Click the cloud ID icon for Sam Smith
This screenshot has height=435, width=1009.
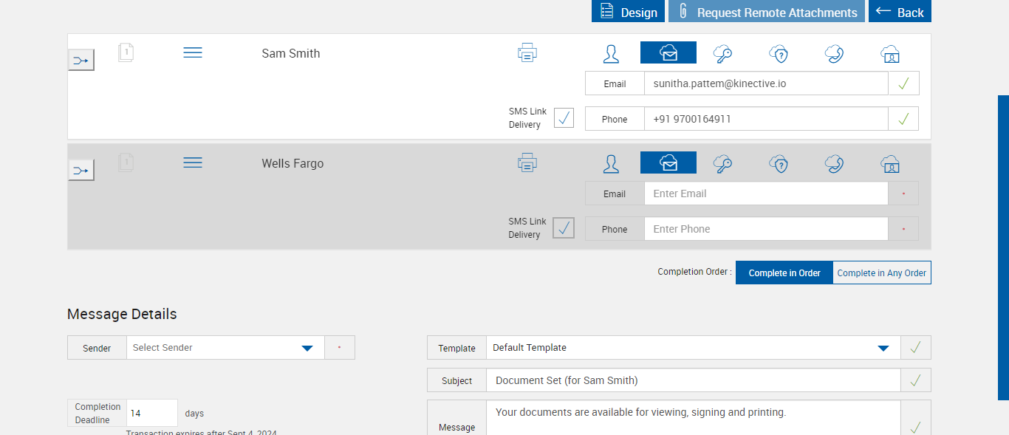[x=890, y=54]
